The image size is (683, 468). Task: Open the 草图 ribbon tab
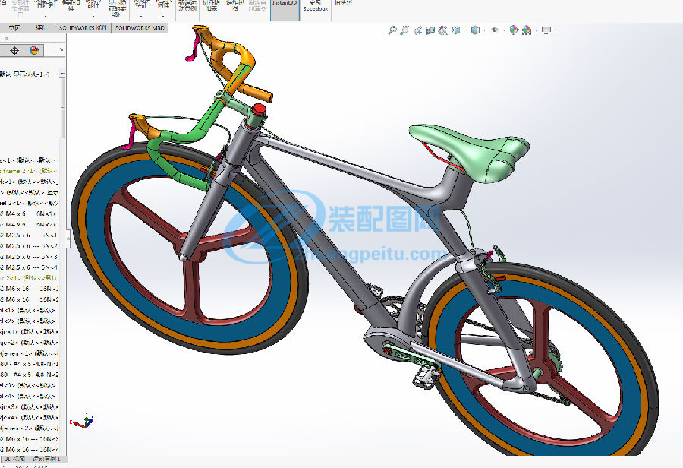[x=14, y=28]
